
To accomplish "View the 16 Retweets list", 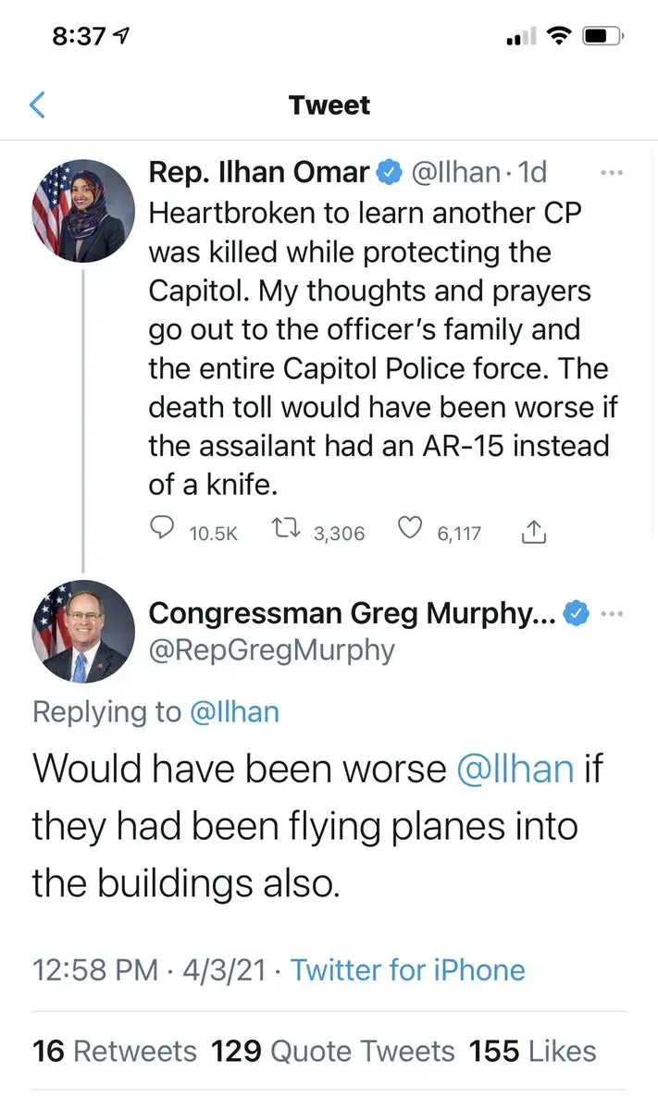I will point(115,1052).
